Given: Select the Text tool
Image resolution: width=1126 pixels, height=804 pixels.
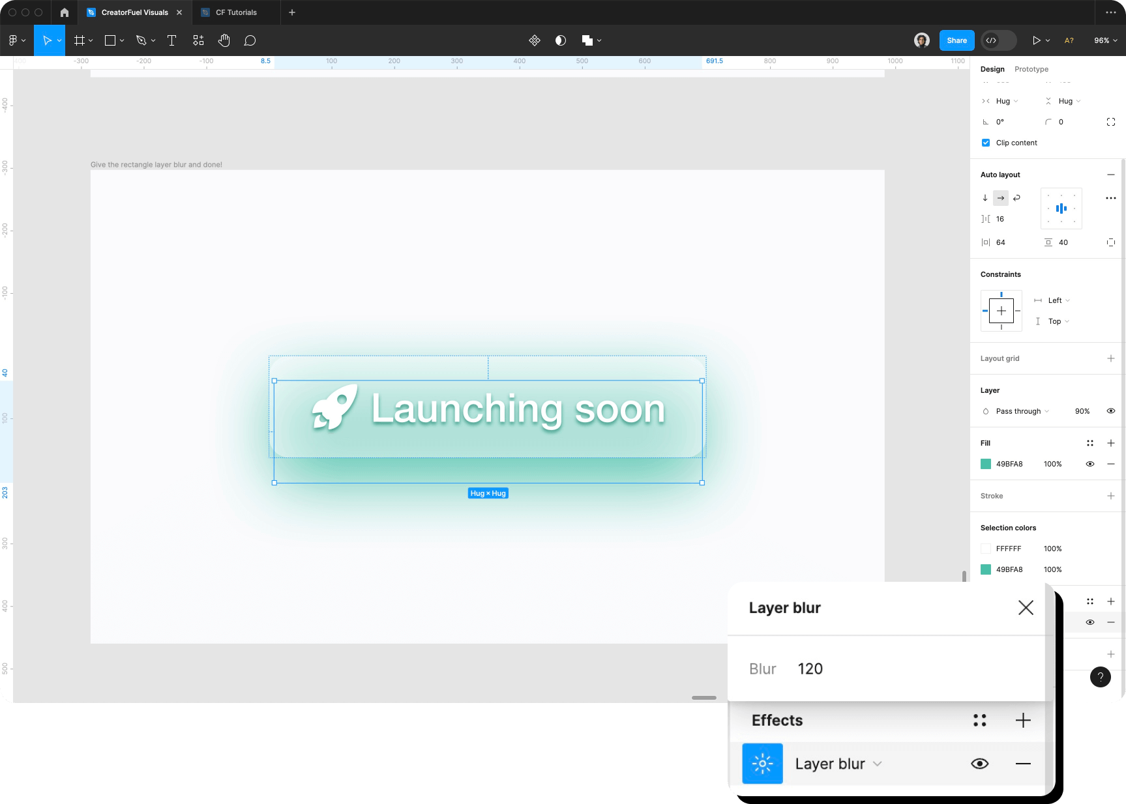Looking at the screenshot, I should click(171, 40).
